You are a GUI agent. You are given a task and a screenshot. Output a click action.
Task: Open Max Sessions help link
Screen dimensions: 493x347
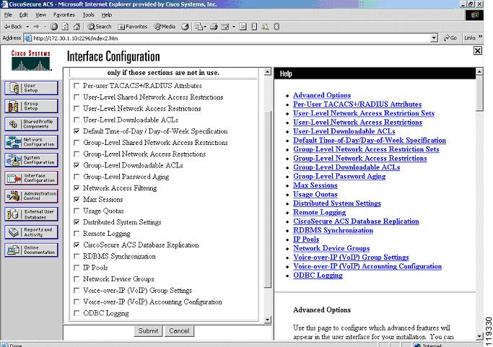(x=315, y=185)
